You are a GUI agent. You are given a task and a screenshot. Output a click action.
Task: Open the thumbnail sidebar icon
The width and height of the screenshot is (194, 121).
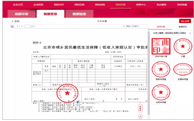[x=12, y=26]
